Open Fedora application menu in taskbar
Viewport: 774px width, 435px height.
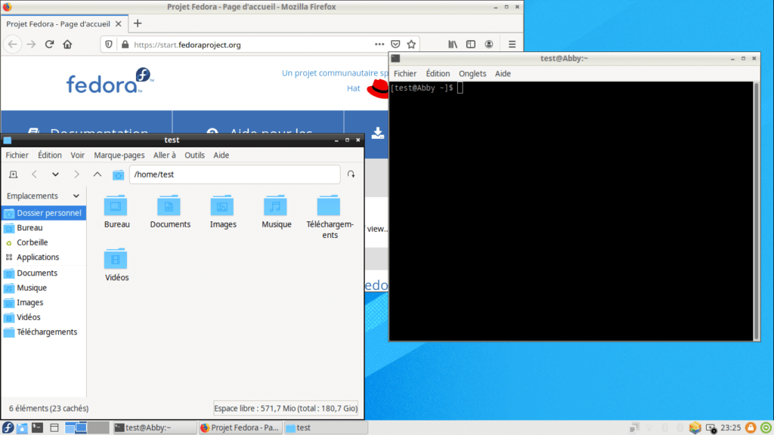click(8, 427)
